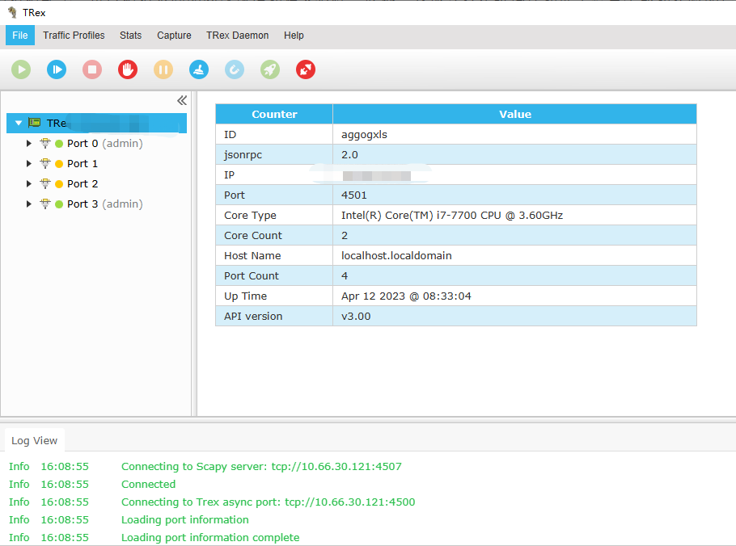Click the green rocket icon
The width and height of the screenshot is (736, 546).
pyautogui.click(x=270, y=70)
